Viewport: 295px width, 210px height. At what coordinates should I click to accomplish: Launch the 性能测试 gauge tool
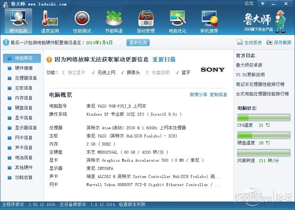[82, 21]
